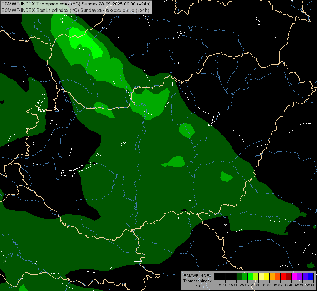
Task: Click the legend tick value 50
Action: click(x=303, y=285)
